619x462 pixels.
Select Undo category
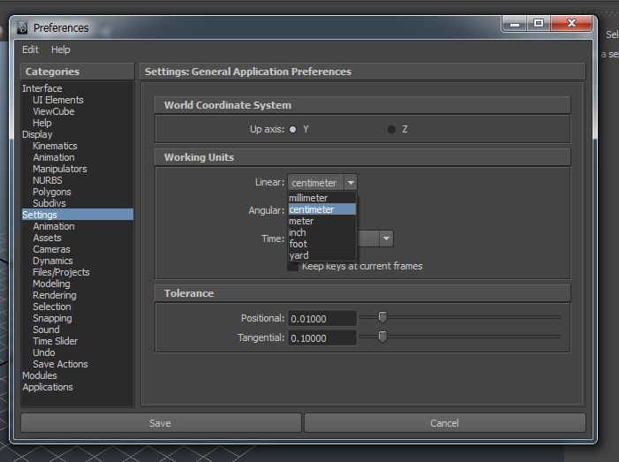click(x=78, y=352)
